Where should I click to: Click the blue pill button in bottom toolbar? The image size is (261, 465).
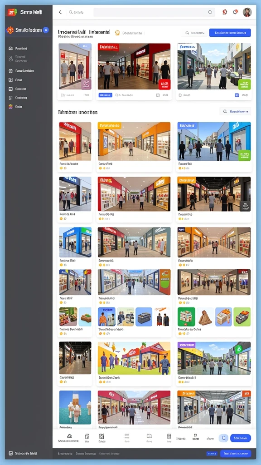tap(241, 438)
